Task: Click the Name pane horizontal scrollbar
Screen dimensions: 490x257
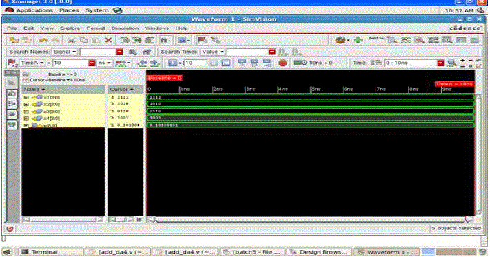Action: [63, 220]
